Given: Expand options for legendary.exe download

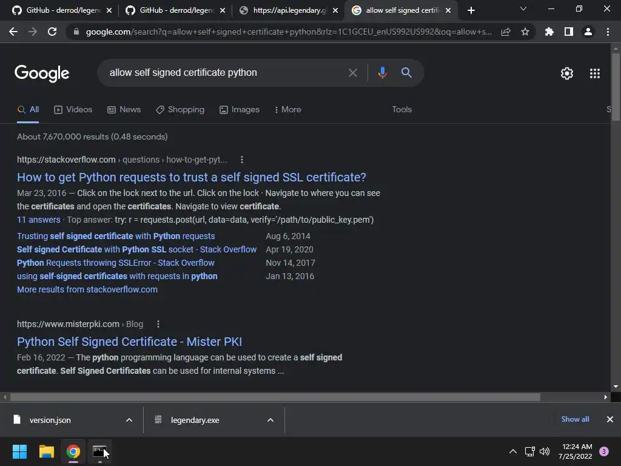Looking at the screenshot, I should (x=270, y=420).
